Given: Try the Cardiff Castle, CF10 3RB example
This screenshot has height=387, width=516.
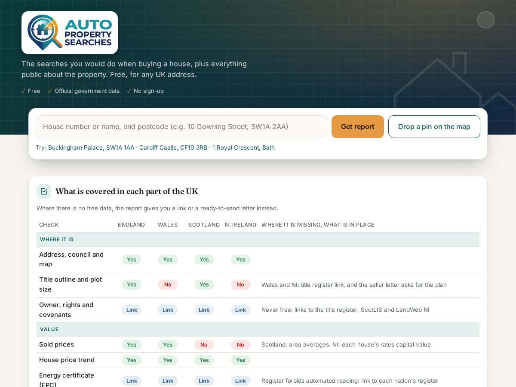Looking at the screenshot, I should click(x=173, y=147).
